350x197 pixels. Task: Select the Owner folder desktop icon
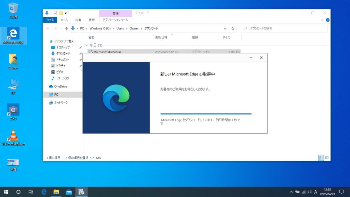click(x=13, y=62)
